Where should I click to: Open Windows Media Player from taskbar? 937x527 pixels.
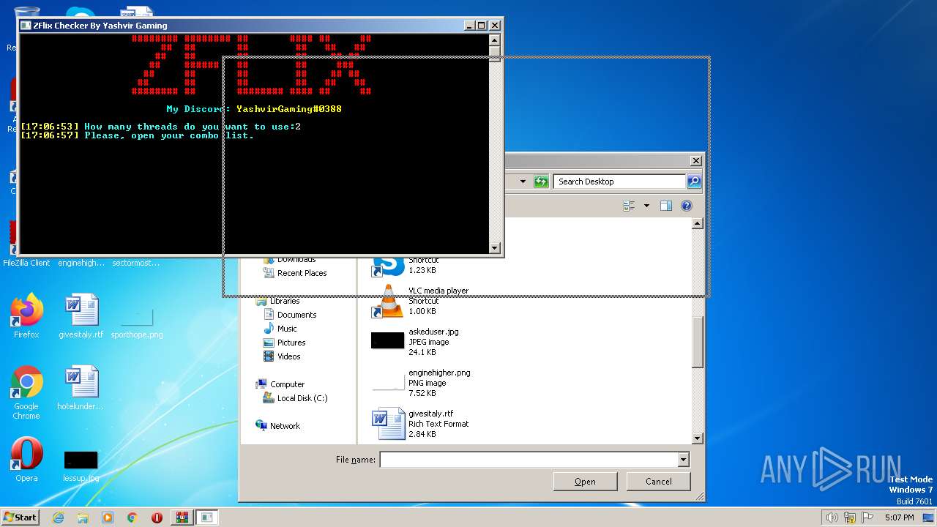coord(108,517)
